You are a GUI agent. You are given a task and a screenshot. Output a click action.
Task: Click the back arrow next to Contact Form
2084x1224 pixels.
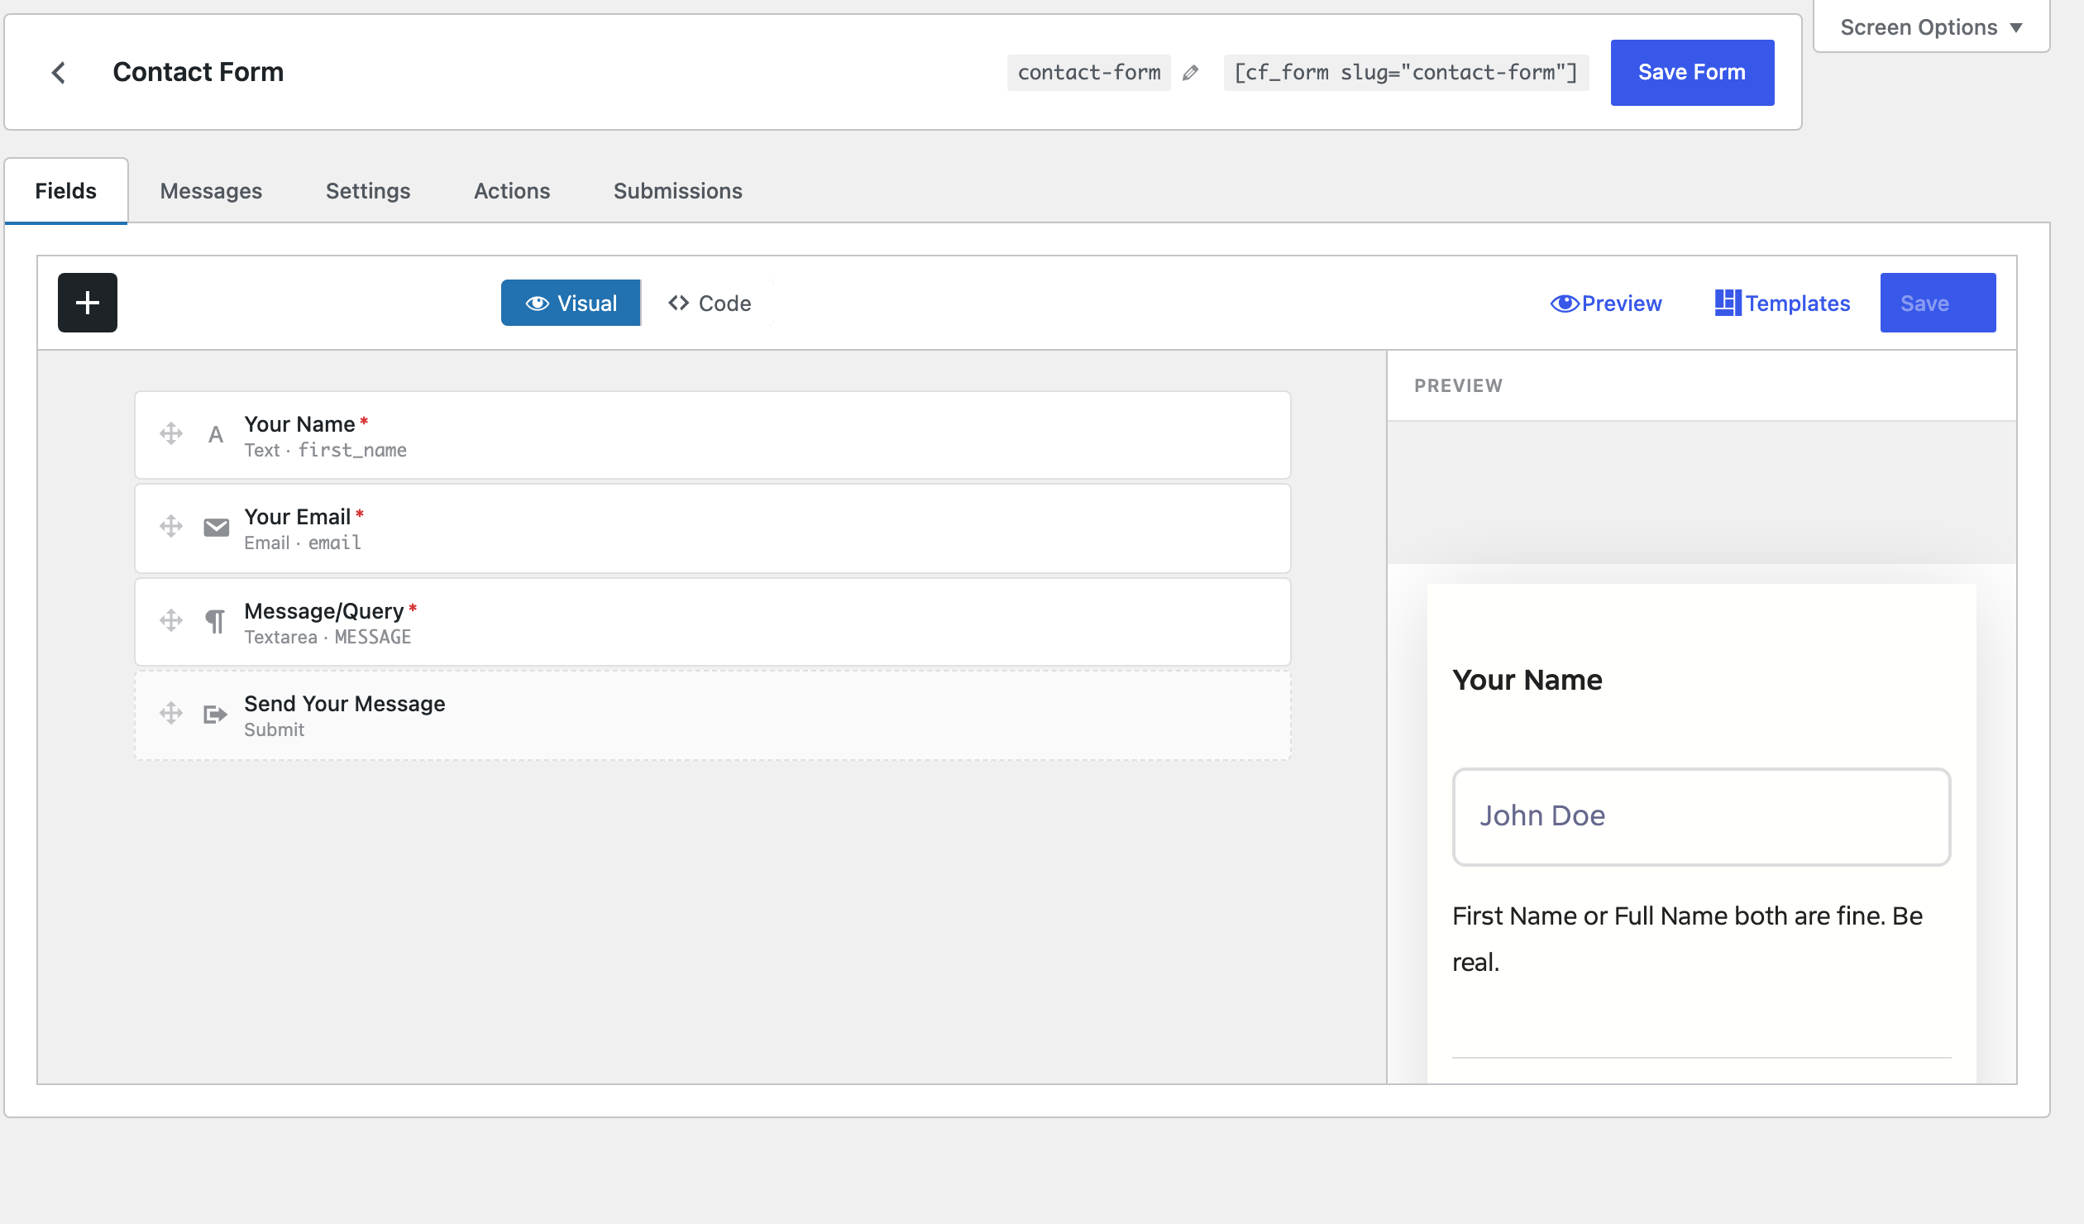click(x=59, y=73)
